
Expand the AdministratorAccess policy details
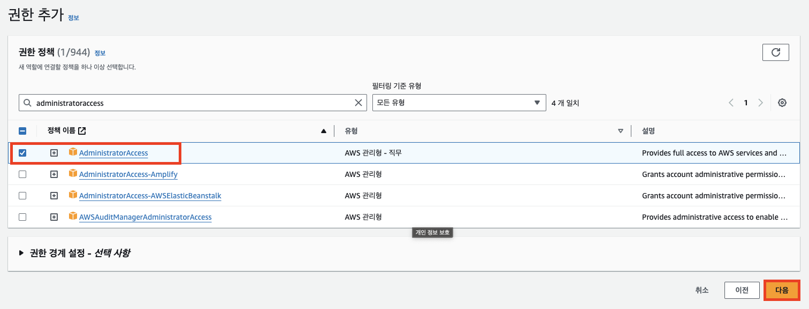pos(54,153)
